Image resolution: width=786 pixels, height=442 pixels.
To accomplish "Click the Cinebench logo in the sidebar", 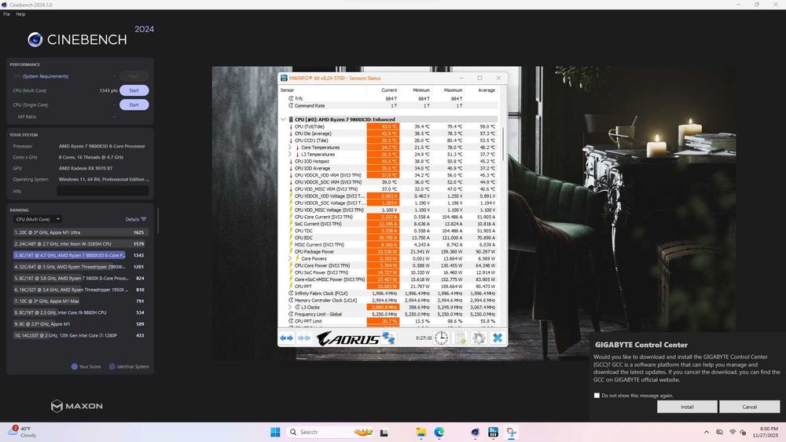I will 77,39.
